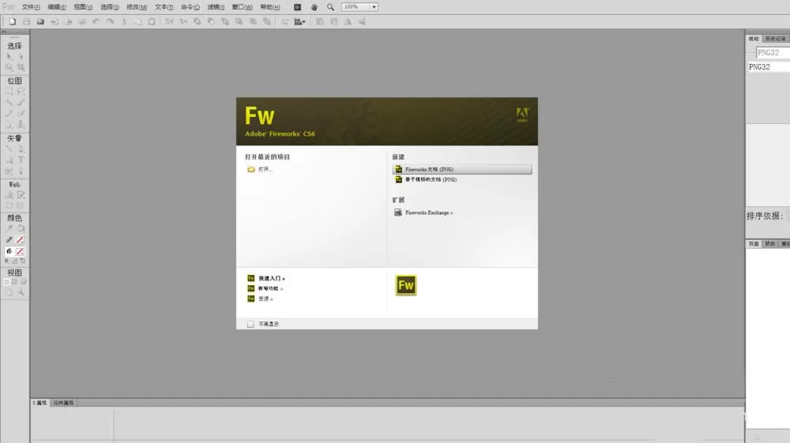This screenshot has height=443, width=790.
Task: Select the Pen tool
Action: pyautogui.click(x=21, y=149)
